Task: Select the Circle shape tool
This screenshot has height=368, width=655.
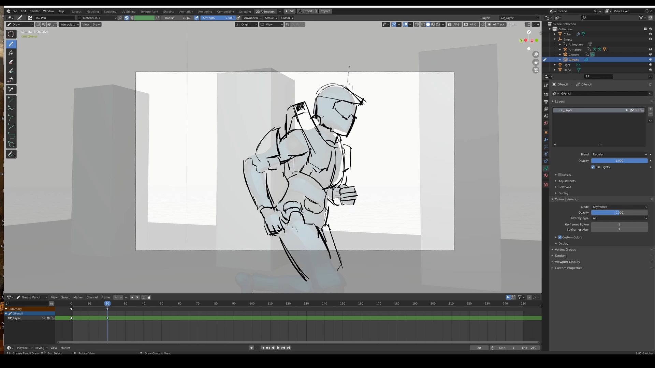Action: click(11, 145)
